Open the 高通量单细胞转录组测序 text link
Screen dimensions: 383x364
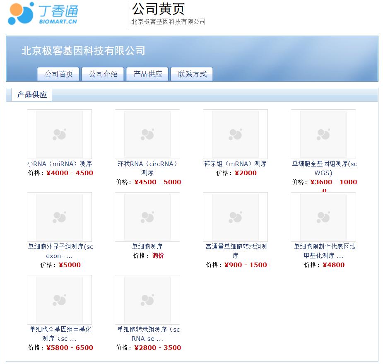tap(236, 251)
